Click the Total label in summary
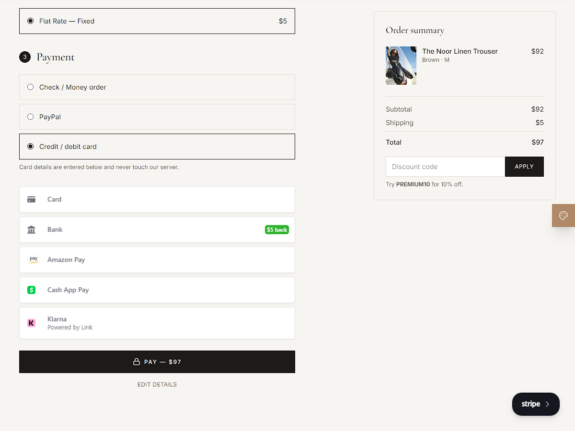This screenshot has width=575, height=431. (393, 142)
